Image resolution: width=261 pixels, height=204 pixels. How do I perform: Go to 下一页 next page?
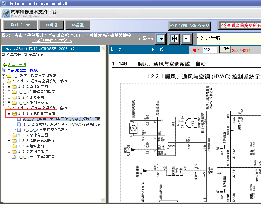click(157, 49)
